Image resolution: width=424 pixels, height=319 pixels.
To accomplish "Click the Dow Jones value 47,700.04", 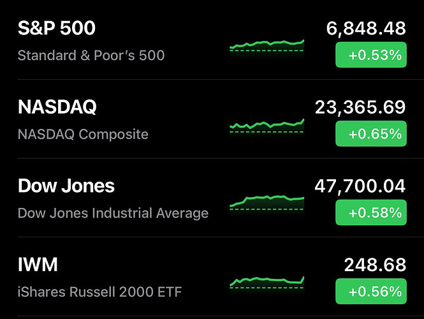I will [x=360, y=186].
